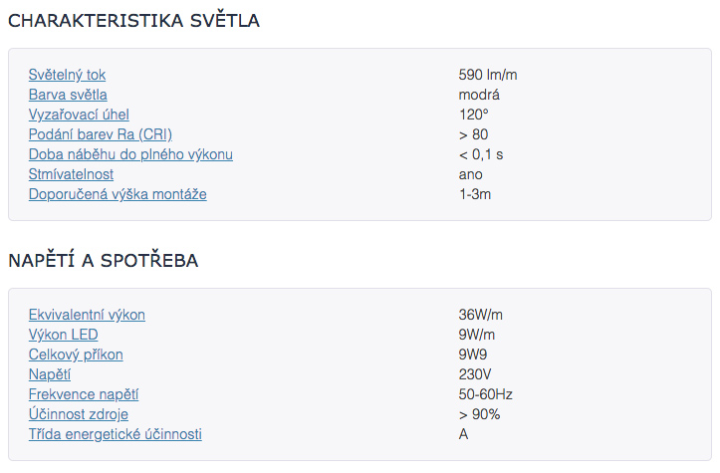Open Vyzařovací úhel explanation link
Image resolution: width=720 pixels, height=473 pixels.
click(x=79, y=115)
